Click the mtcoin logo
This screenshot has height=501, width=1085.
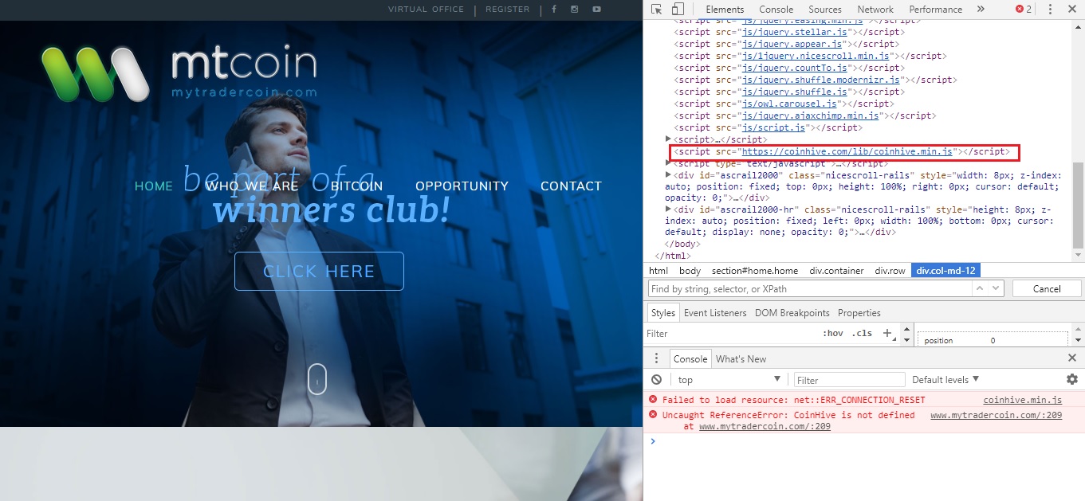tap(179, 73)
